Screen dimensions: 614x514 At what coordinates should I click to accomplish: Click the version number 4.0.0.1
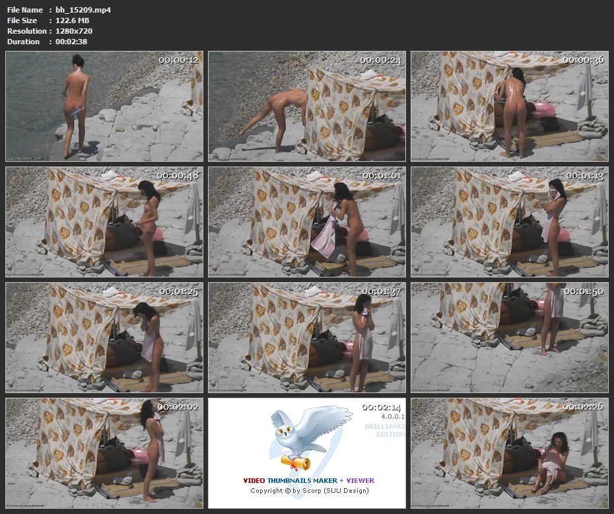[x=392, y=418]
